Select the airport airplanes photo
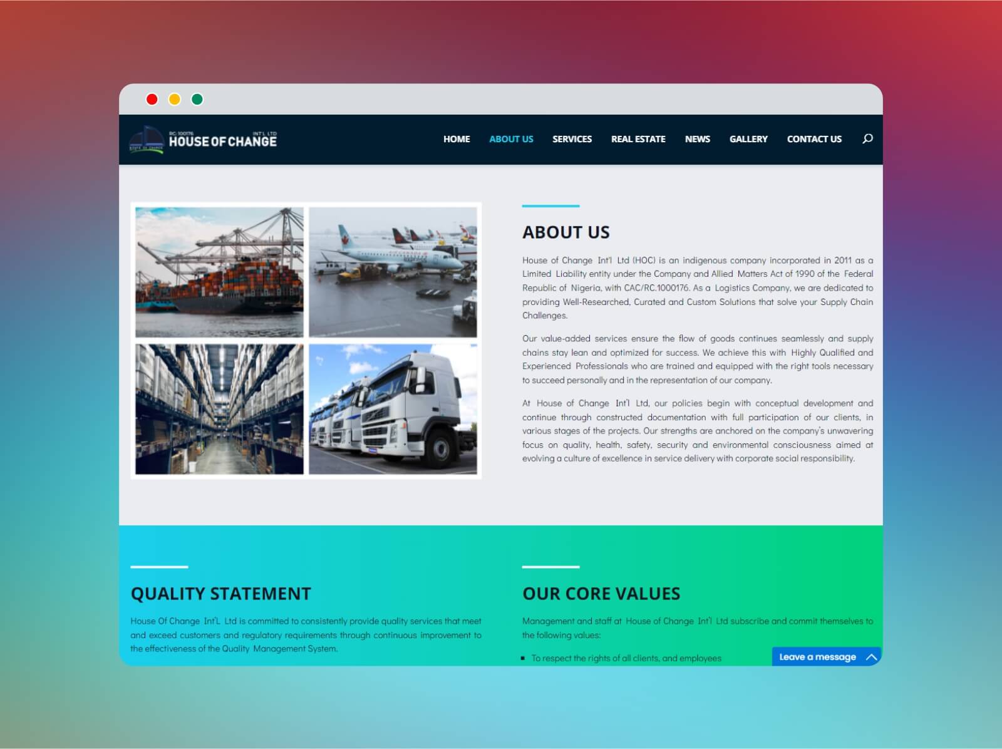This screenshot has height=749, width=1002. (393, 272)
